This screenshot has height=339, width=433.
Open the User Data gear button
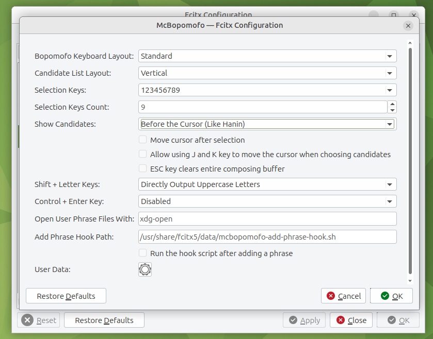tap(145, 269)
